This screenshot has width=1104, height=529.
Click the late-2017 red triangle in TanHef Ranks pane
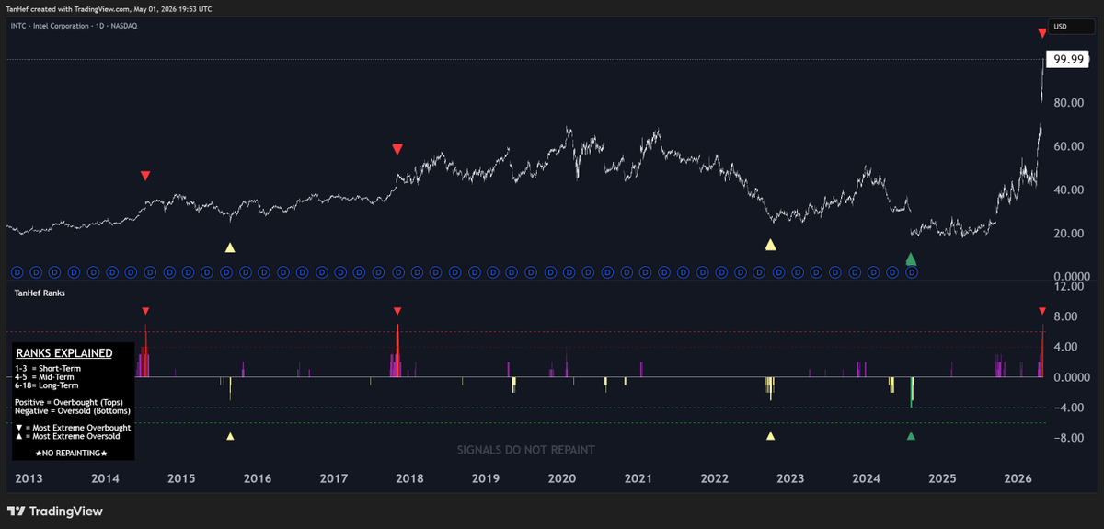pyautogui.click(x=397, y=311)
